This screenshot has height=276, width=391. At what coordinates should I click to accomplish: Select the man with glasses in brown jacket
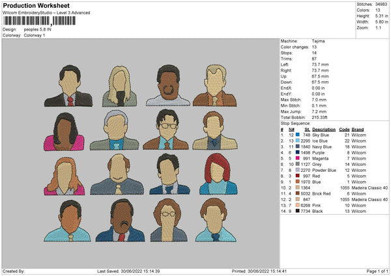[166, 130]
